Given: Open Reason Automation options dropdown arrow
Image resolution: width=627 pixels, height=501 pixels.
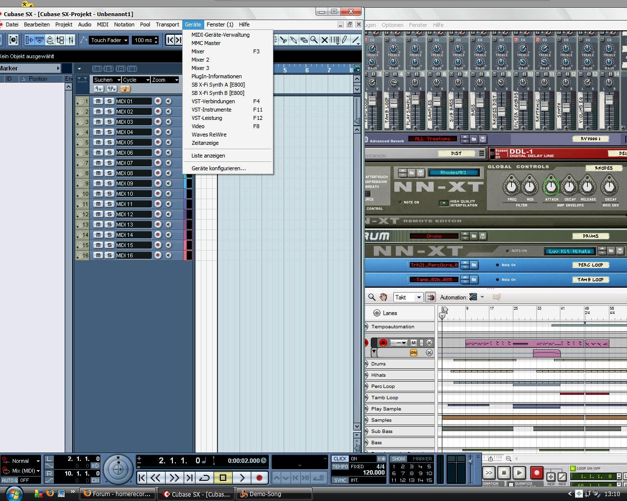Looking at the screenshot, I should click(482, 297).
